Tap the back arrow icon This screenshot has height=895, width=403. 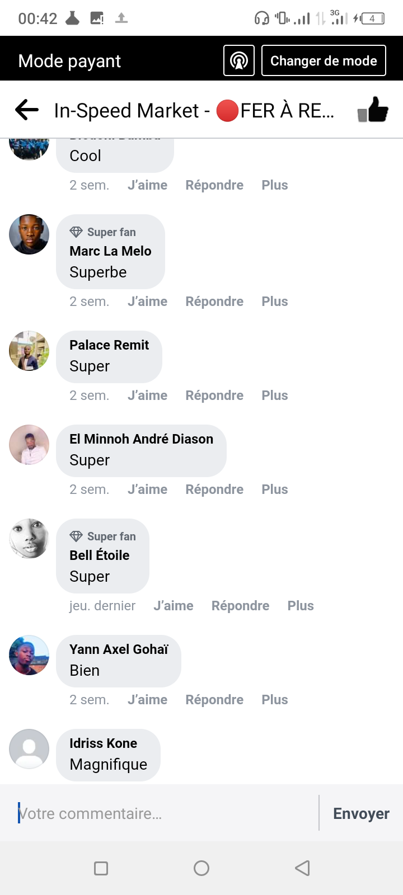tap(27, 110)
